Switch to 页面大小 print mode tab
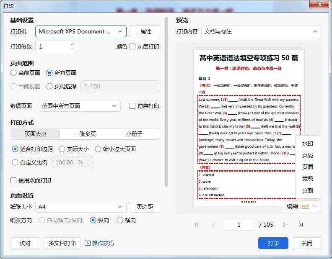332x259 pixels. click(36, 134)
